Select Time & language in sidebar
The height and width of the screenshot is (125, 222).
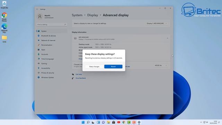point(52,59)
